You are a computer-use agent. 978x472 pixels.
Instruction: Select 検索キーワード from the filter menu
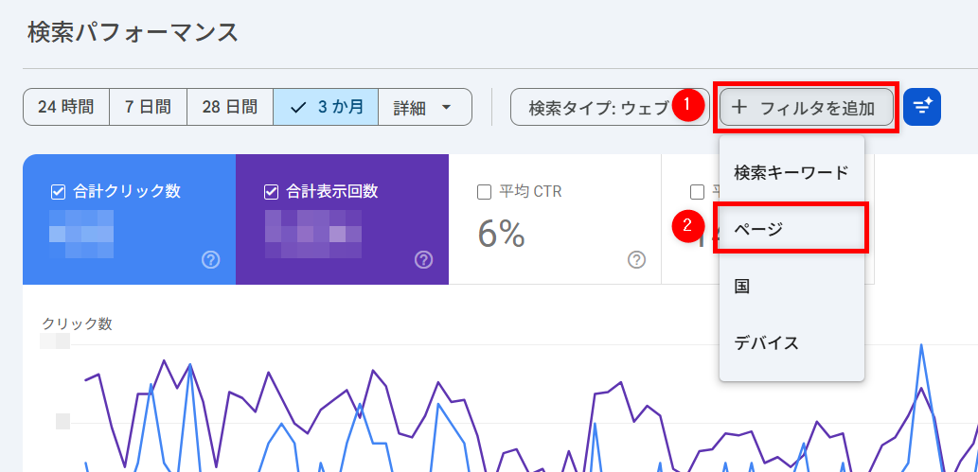click(791, 172)
